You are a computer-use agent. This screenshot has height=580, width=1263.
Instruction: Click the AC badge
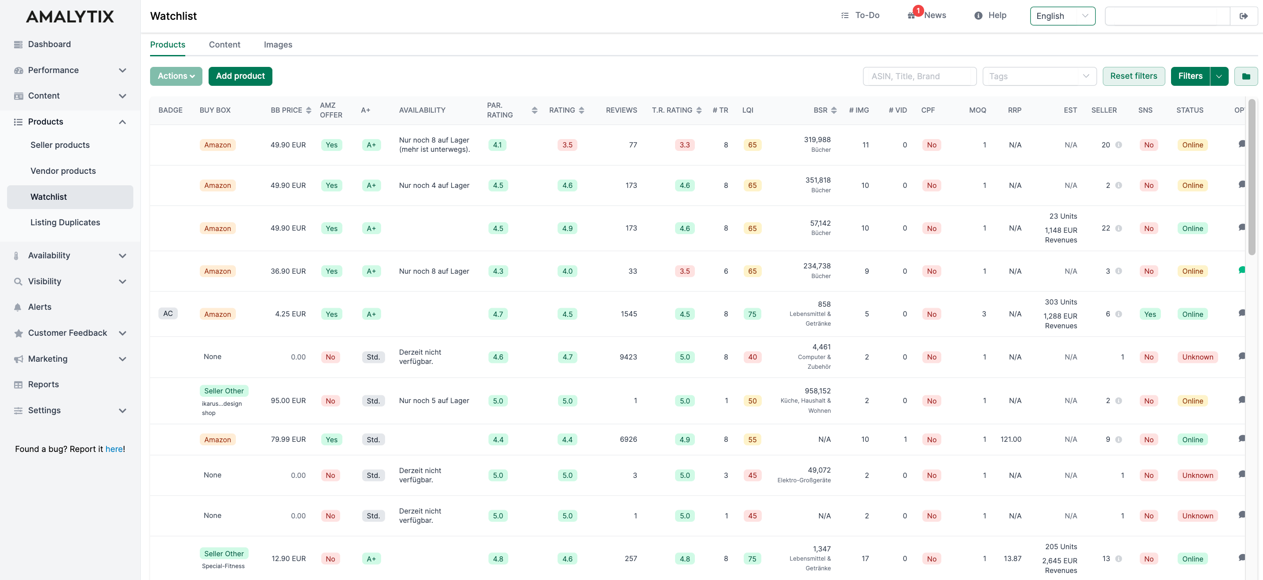pyautogui.click(x=168, y=313)
